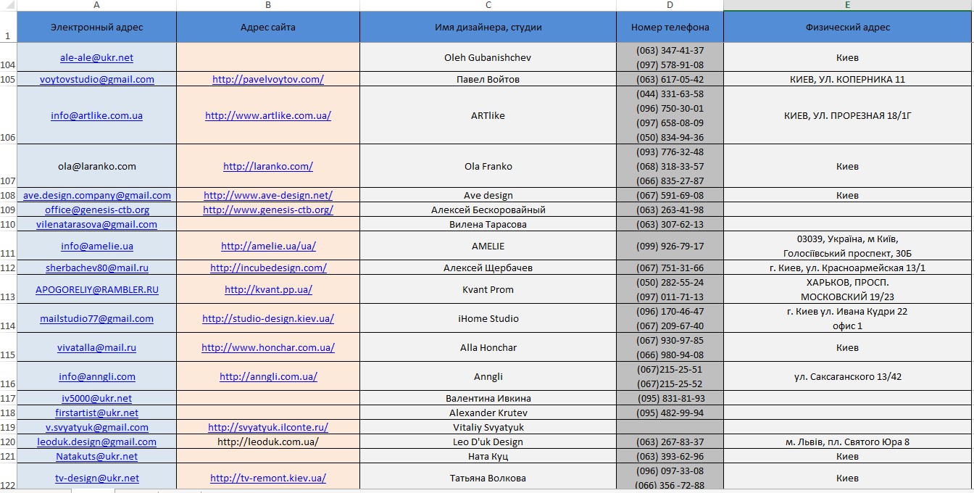974x493 pixels.
Task: Select the (063) 617-05-42 phone cell
Action: (670, 80)
